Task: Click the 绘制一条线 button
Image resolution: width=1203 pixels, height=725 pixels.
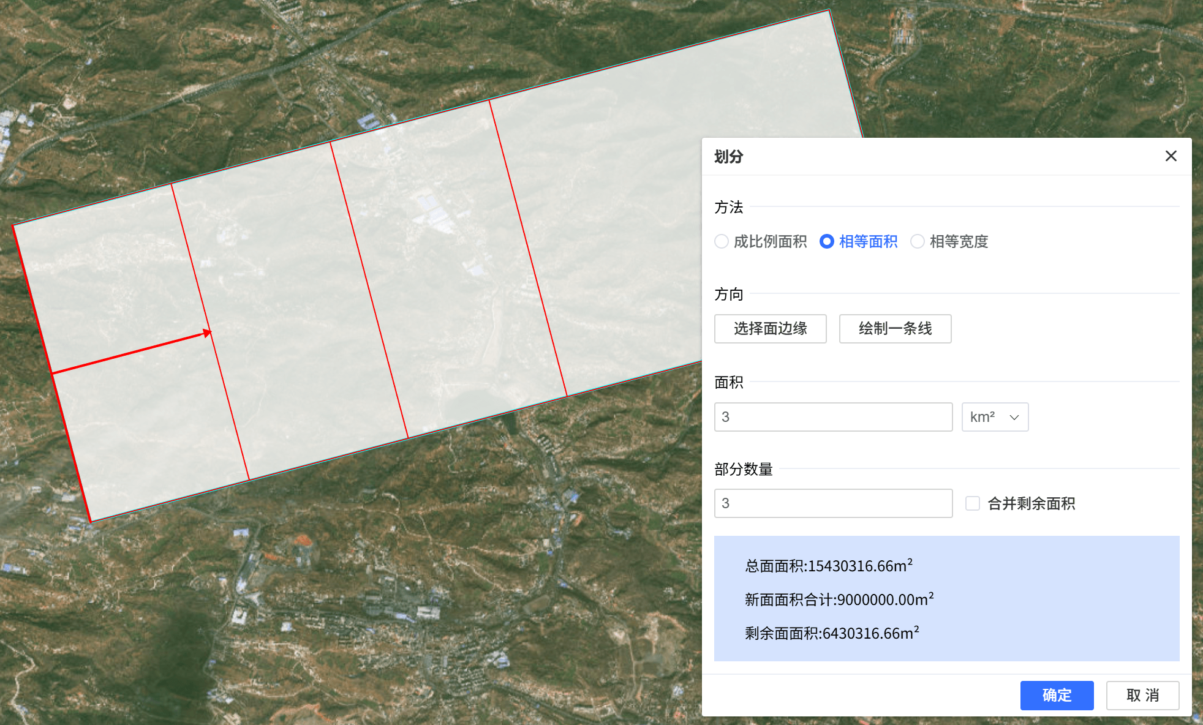Action: 895,329
